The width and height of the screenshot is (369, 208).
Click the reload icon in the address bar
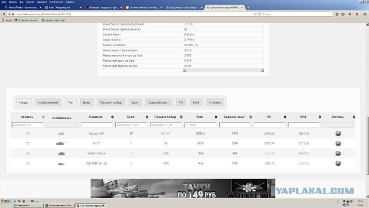255,14
